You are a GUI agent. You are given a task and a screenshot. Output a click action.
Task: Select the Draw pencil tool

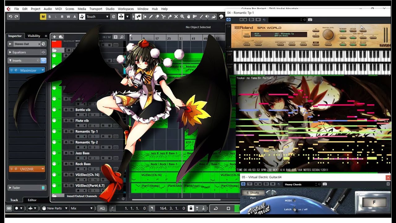(151, 16)
